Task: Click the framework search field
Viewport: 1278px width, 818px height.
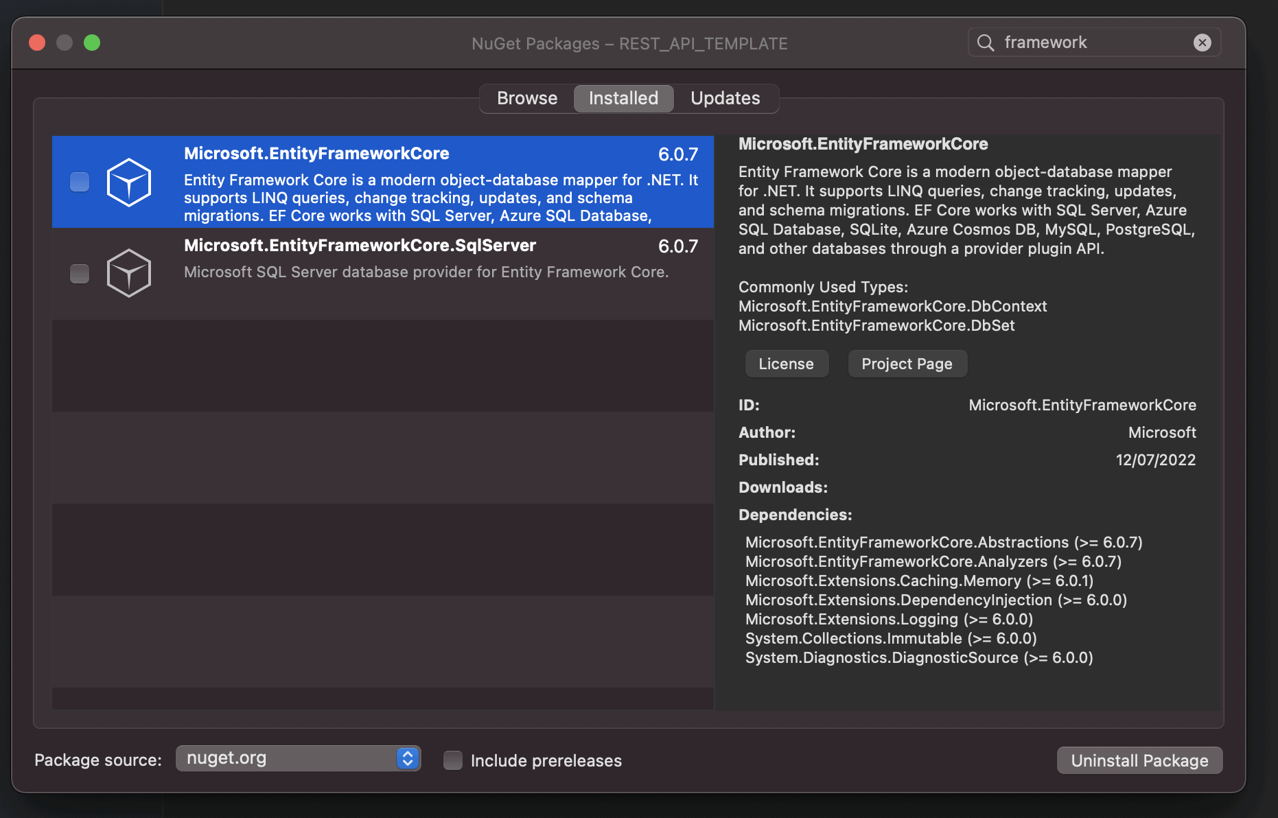Action: [1094, 43]
